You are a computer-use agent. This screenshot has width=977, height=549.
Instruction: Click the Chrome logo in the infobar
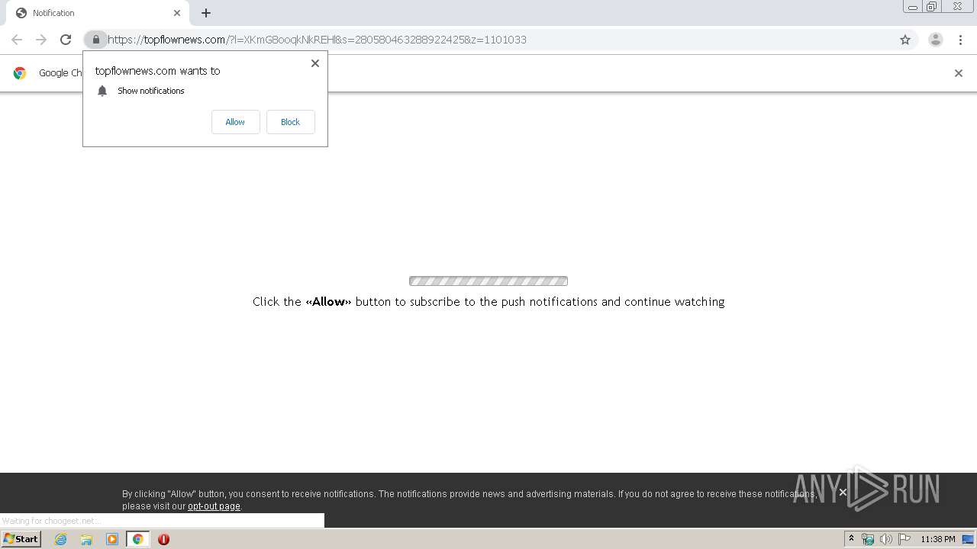click(x=20, y=73)
